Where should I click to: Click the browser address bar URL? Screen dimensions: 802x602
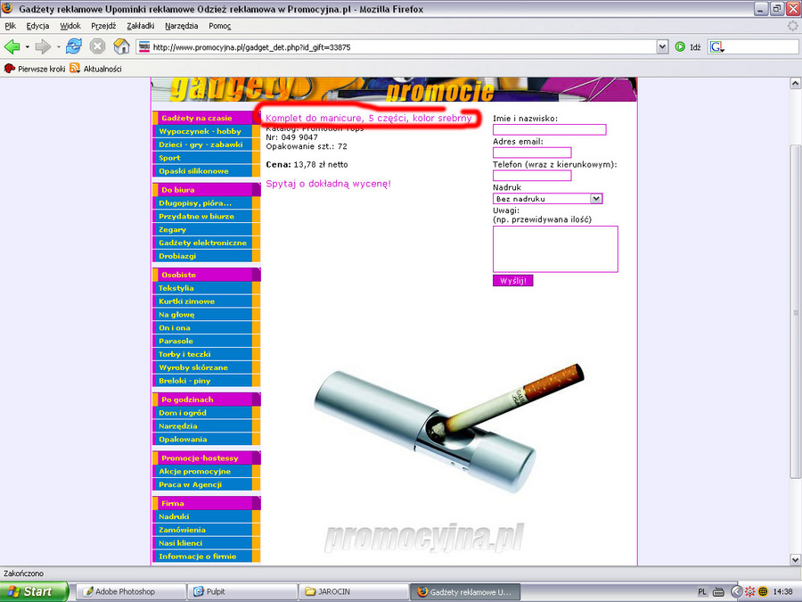[403, 47]
